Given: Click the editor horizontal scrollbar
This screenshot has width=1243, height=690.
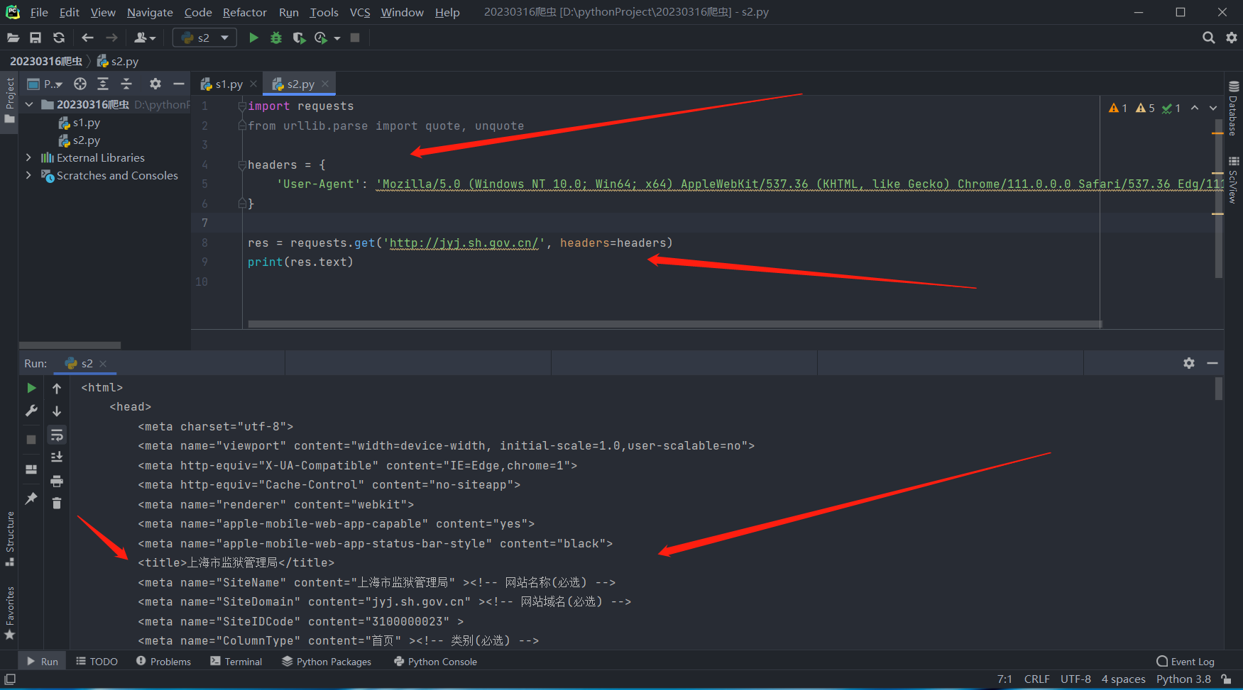Looking at the screenshot, I should 674,324.
